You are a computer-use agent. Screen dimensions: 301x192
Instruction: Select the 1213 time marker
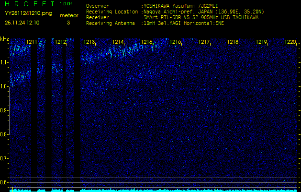[x=89, y=42]
